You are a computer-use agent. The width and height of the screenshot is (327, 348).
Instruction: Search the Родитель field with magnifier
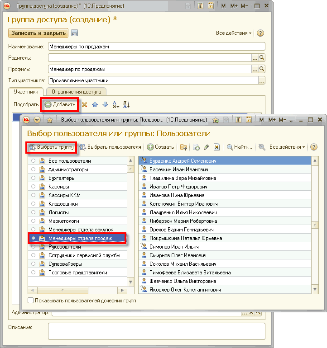(262, 58)
